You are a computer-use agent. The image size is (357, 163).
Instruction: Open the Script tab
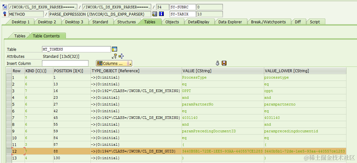pos(315,22)
